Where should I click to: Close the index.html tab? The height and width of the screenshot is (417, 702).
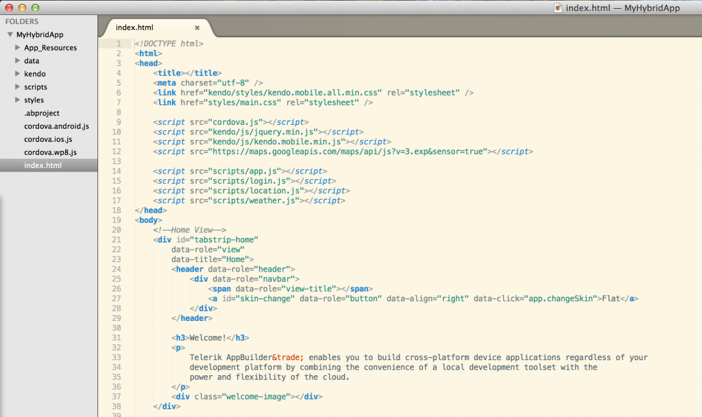[x=197, y=27]
